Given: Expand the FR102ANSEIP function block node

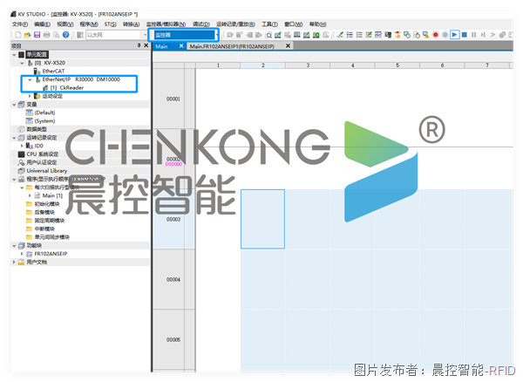Looking at the screenshot, I should click(x=22, y=254).
